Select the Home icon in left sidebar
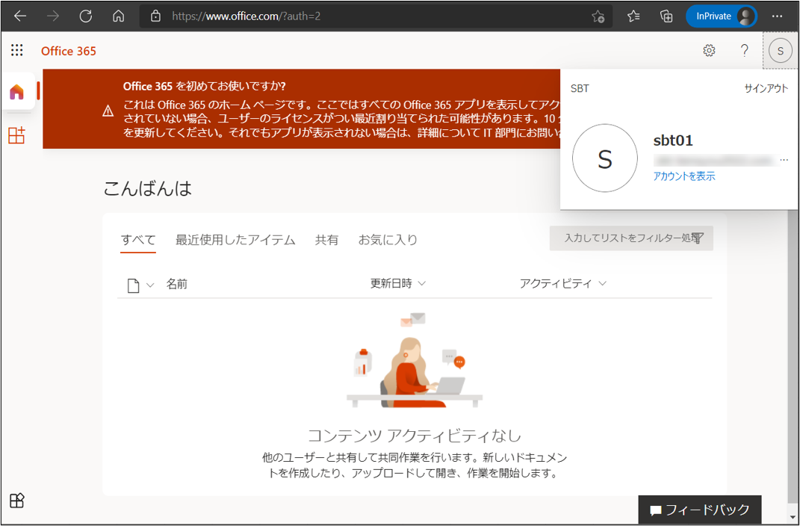The width and height of the screenshot is (800, 526). pos(17,92)
